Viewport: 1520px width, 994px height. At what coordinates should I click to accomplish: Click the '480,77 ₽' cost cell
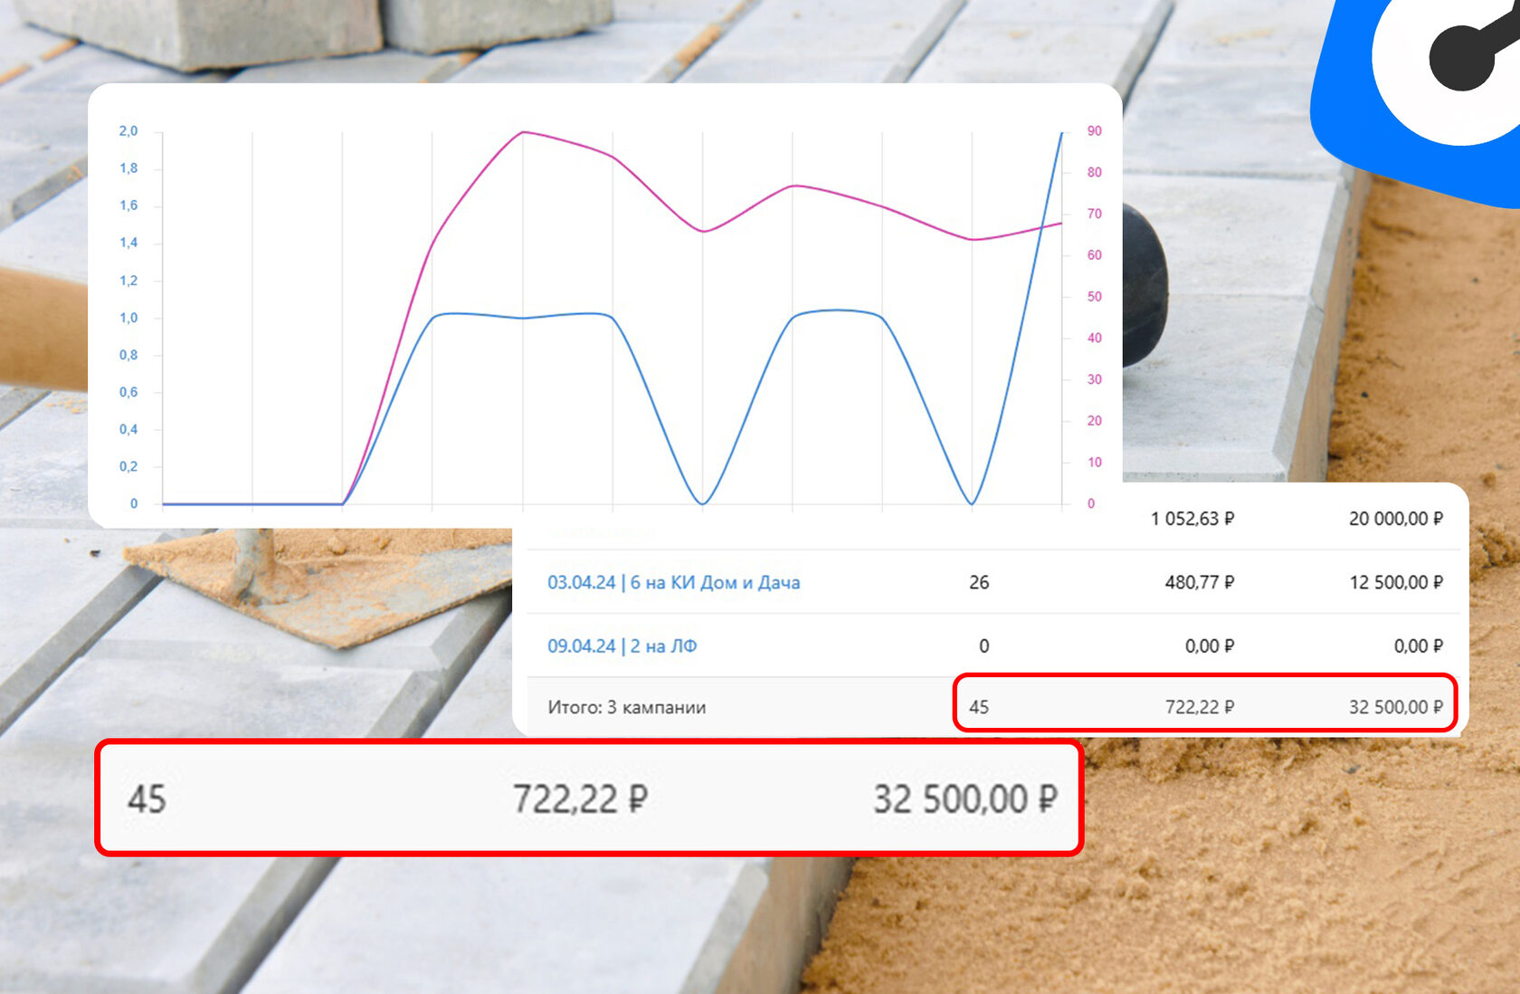click(x=1199, y=582)
